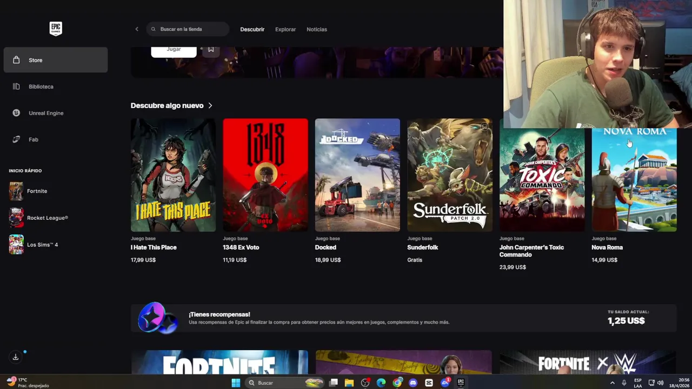Click the 1348 Ex Voto title
692x389 pixels.
point(241,247)
